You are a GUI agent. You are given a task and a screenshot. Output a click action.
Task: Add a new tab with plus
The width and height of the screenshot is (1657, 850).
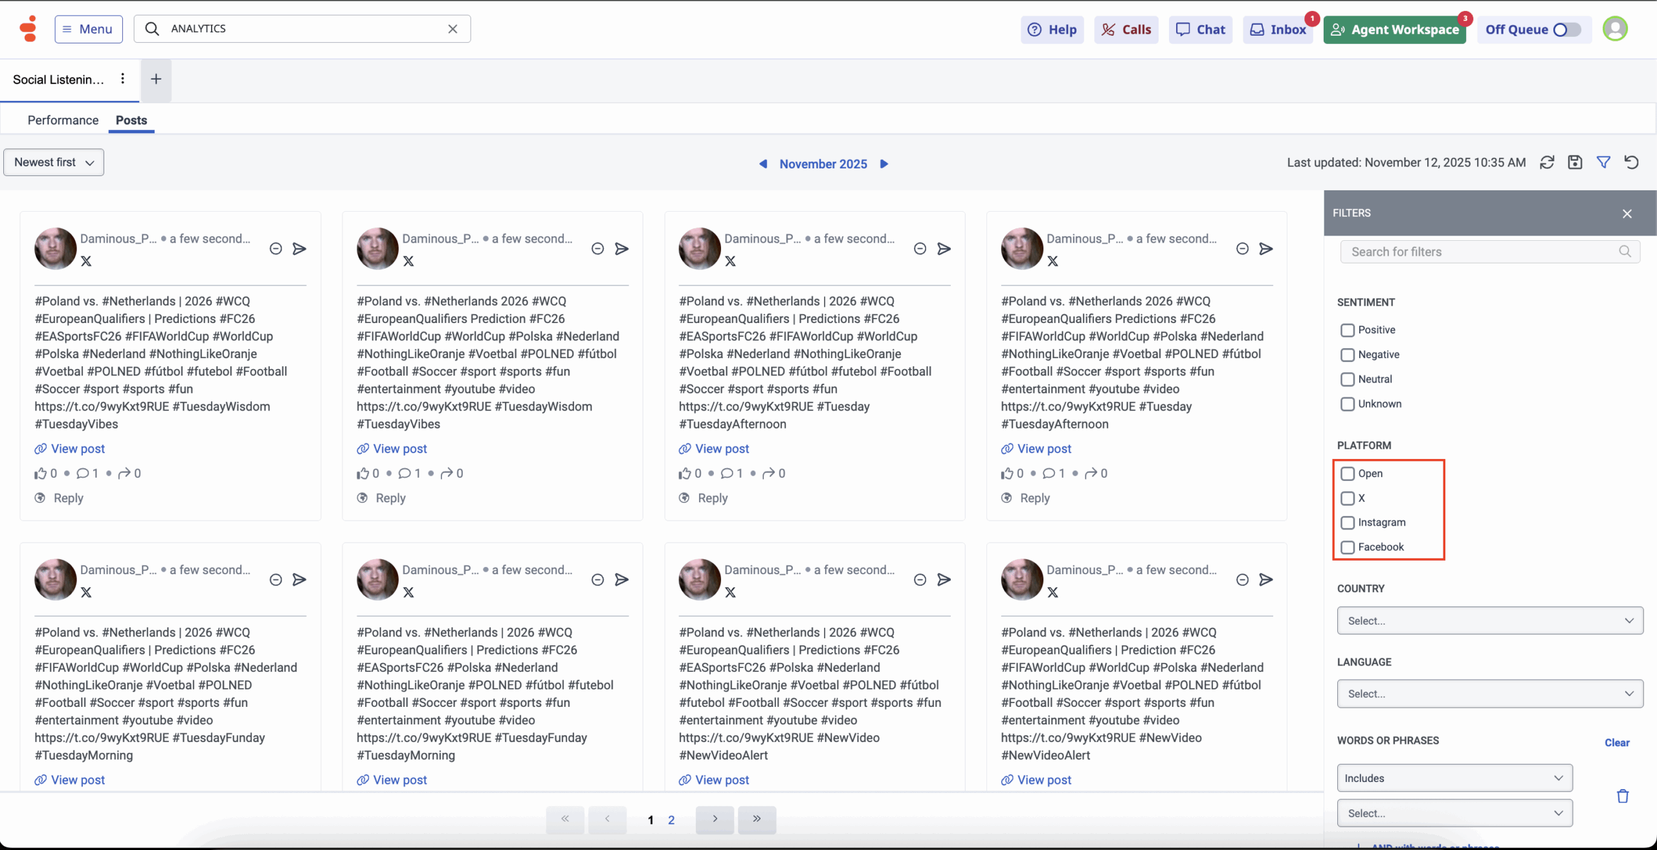(156, 79)
